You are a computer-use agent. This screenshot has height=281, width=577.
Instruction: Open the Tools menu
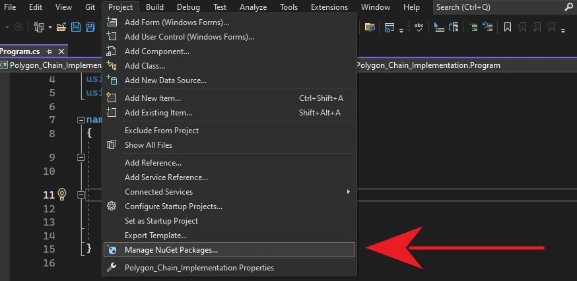289,7
